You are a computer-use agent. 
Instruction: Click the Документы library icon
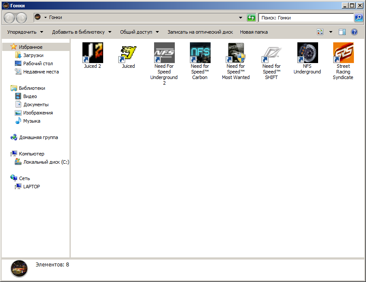pyautogui.click(x=18, y=104)
